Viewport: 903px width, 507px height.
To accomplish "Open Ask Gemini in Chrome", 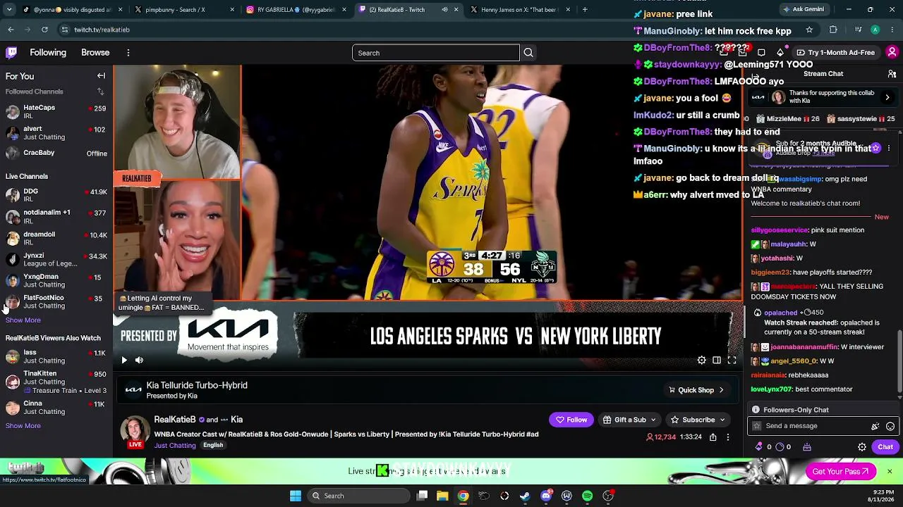I will pyautogui.click(x=803, y=10).
